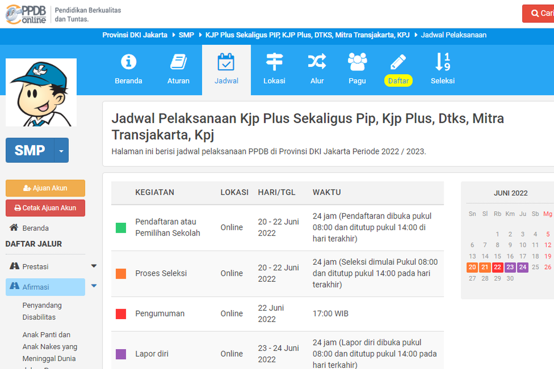Viewport: 554px width, 369px height.
Task: Click the green Pendaftaran color marker
Action: [121, 228]
